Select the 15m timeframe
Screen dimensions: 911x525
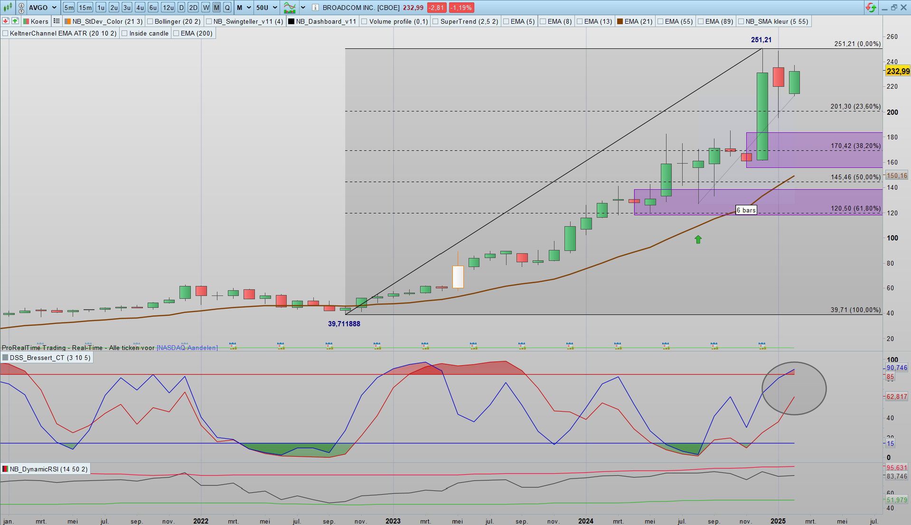[x=85, y=8]
